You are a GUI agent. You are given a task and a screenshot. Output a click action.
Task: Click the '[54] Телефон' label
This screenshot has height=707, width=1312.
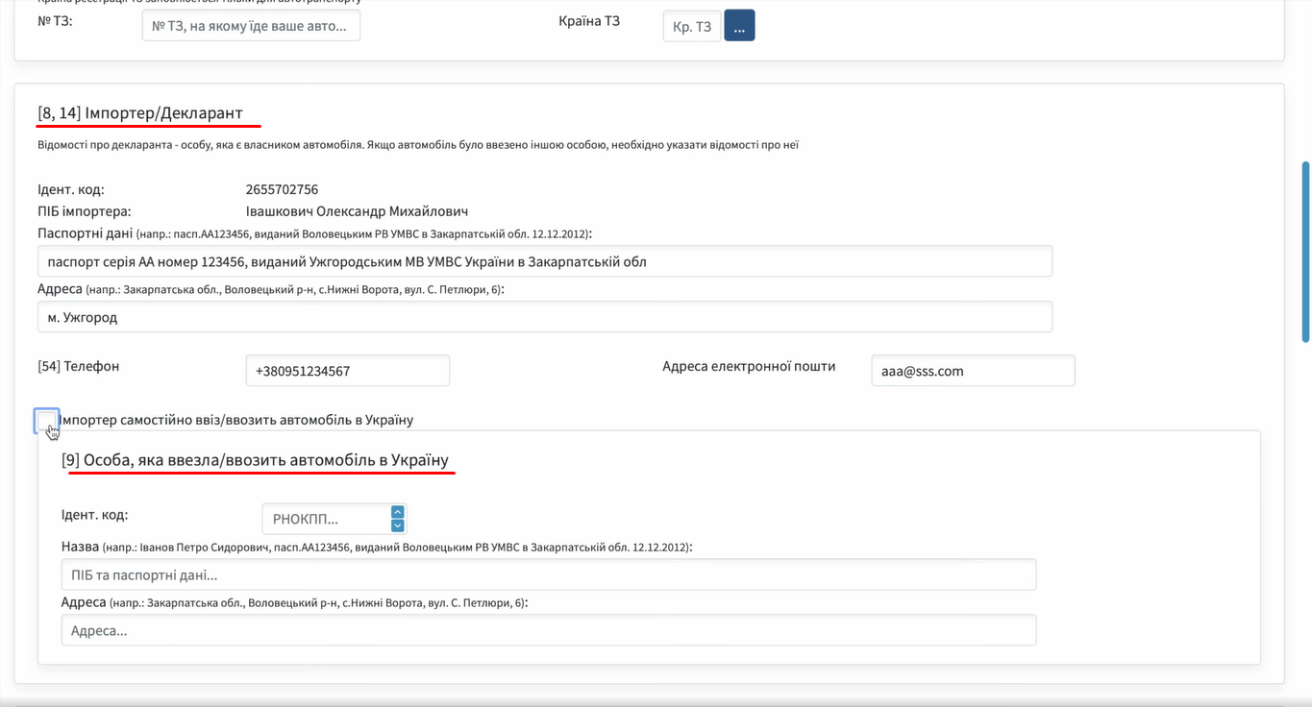(79, 366)
